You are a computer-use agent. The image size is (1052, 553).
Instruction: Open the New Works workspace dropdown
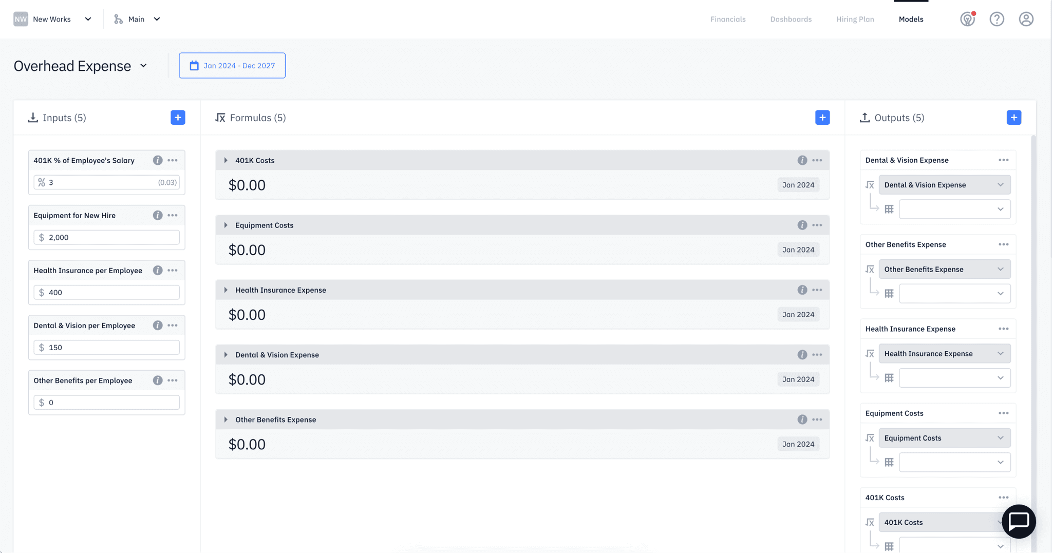pos(52,19)
